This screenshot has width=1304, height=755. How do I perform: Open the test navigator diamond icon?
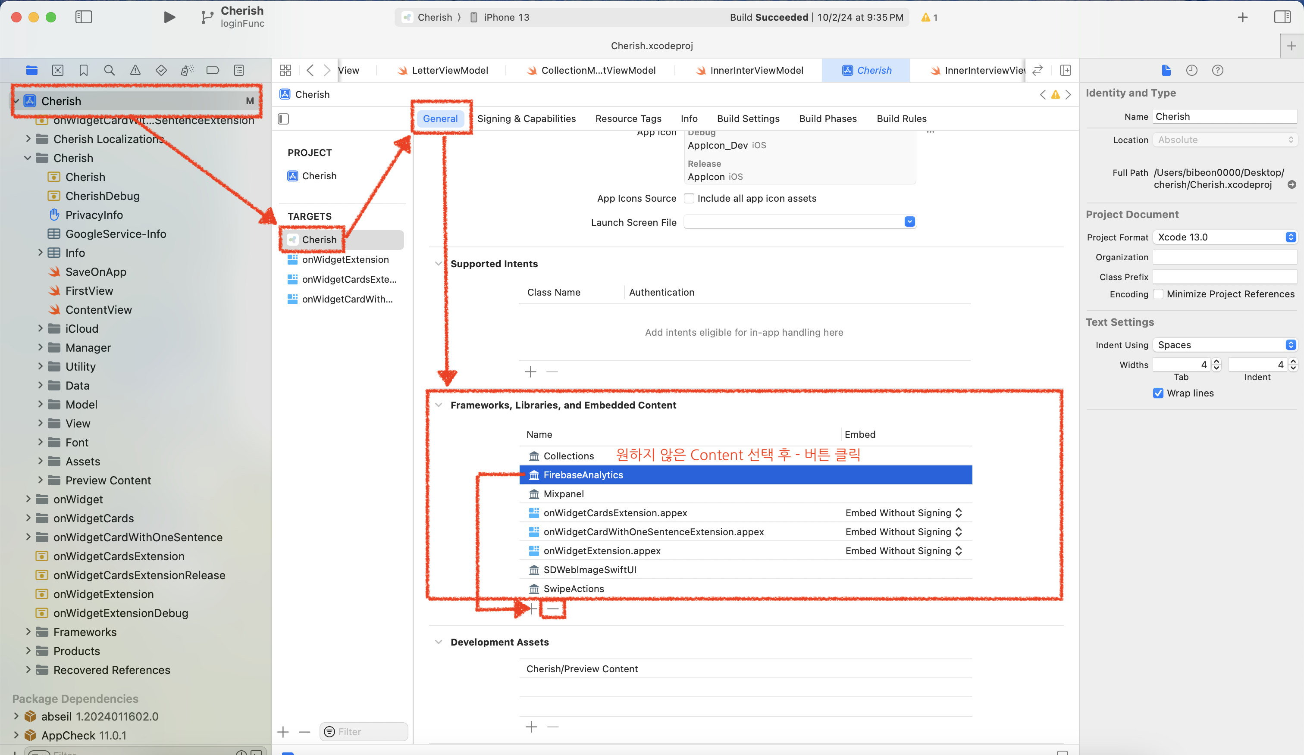[x=161, y=70]
